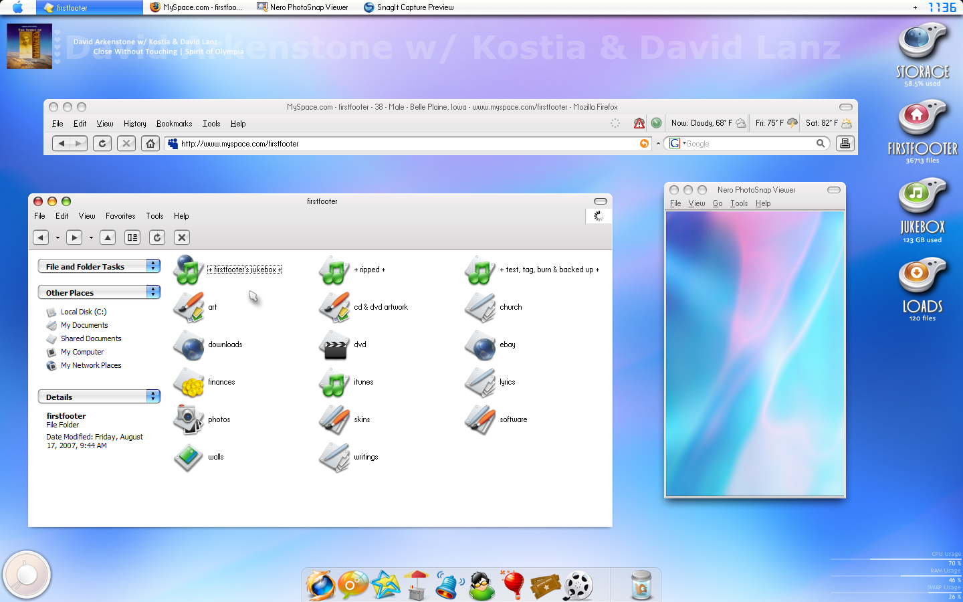
Task: Click the Firefox URL address field
Action: [401, 144]
